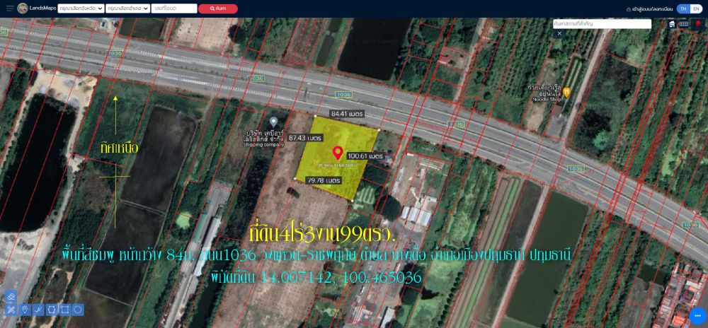Open the province selection dropdown
This screenshot has height=328, width=708.
click(81, 8)
